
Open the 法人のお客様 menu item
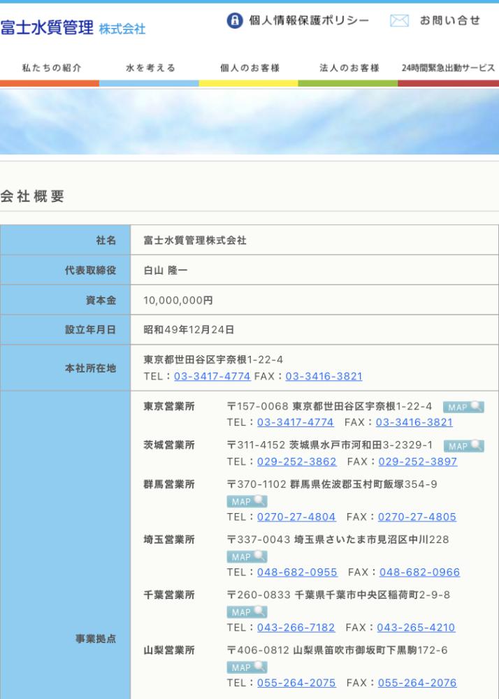(x=349, y=68)
